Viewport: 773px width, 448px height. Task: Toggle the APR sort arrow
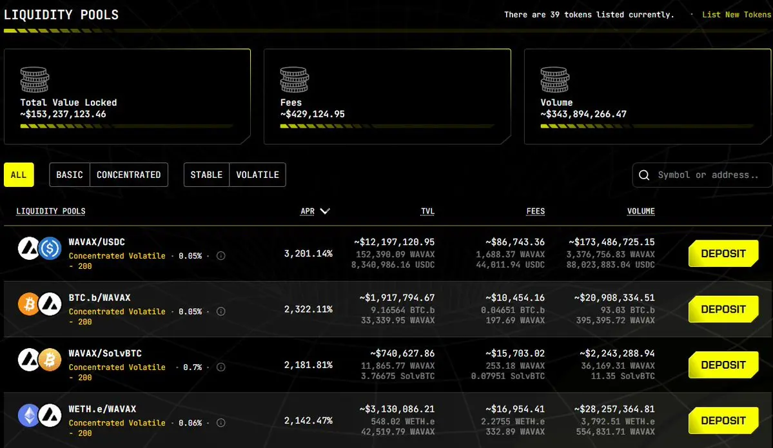324,211
